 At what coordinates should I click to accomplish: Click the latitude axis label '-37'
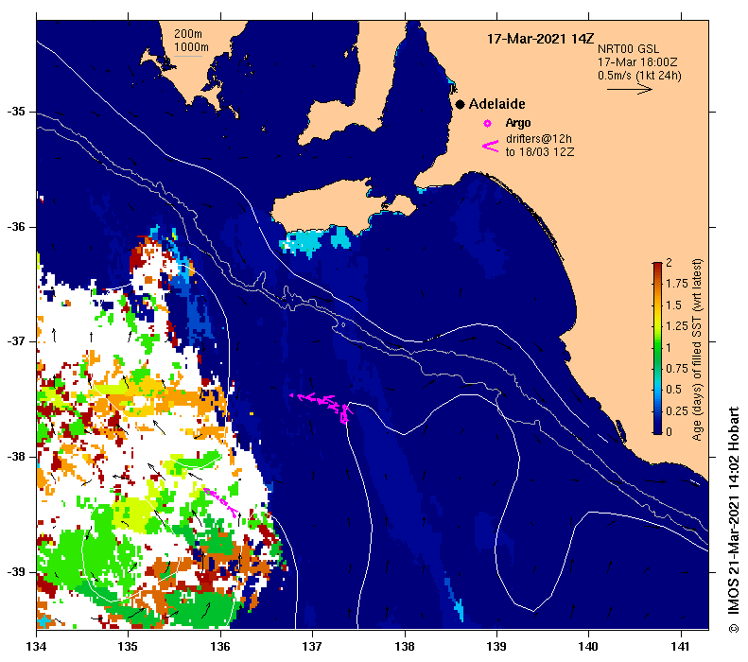tap(16, 341)
